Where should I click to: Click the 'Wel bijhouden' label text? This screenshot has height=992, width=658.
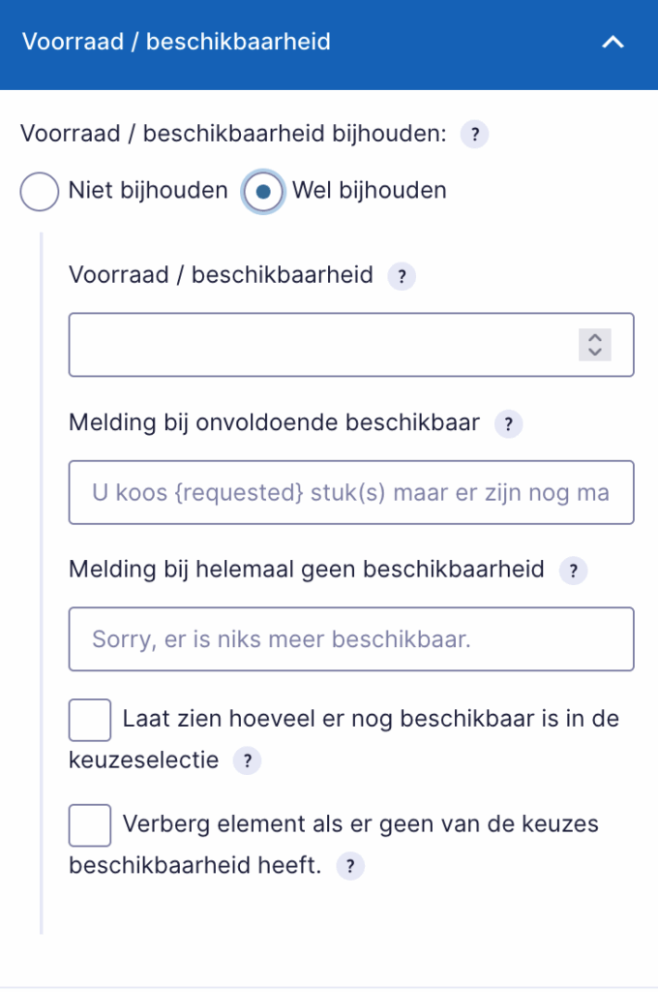[x=369, y=191]
